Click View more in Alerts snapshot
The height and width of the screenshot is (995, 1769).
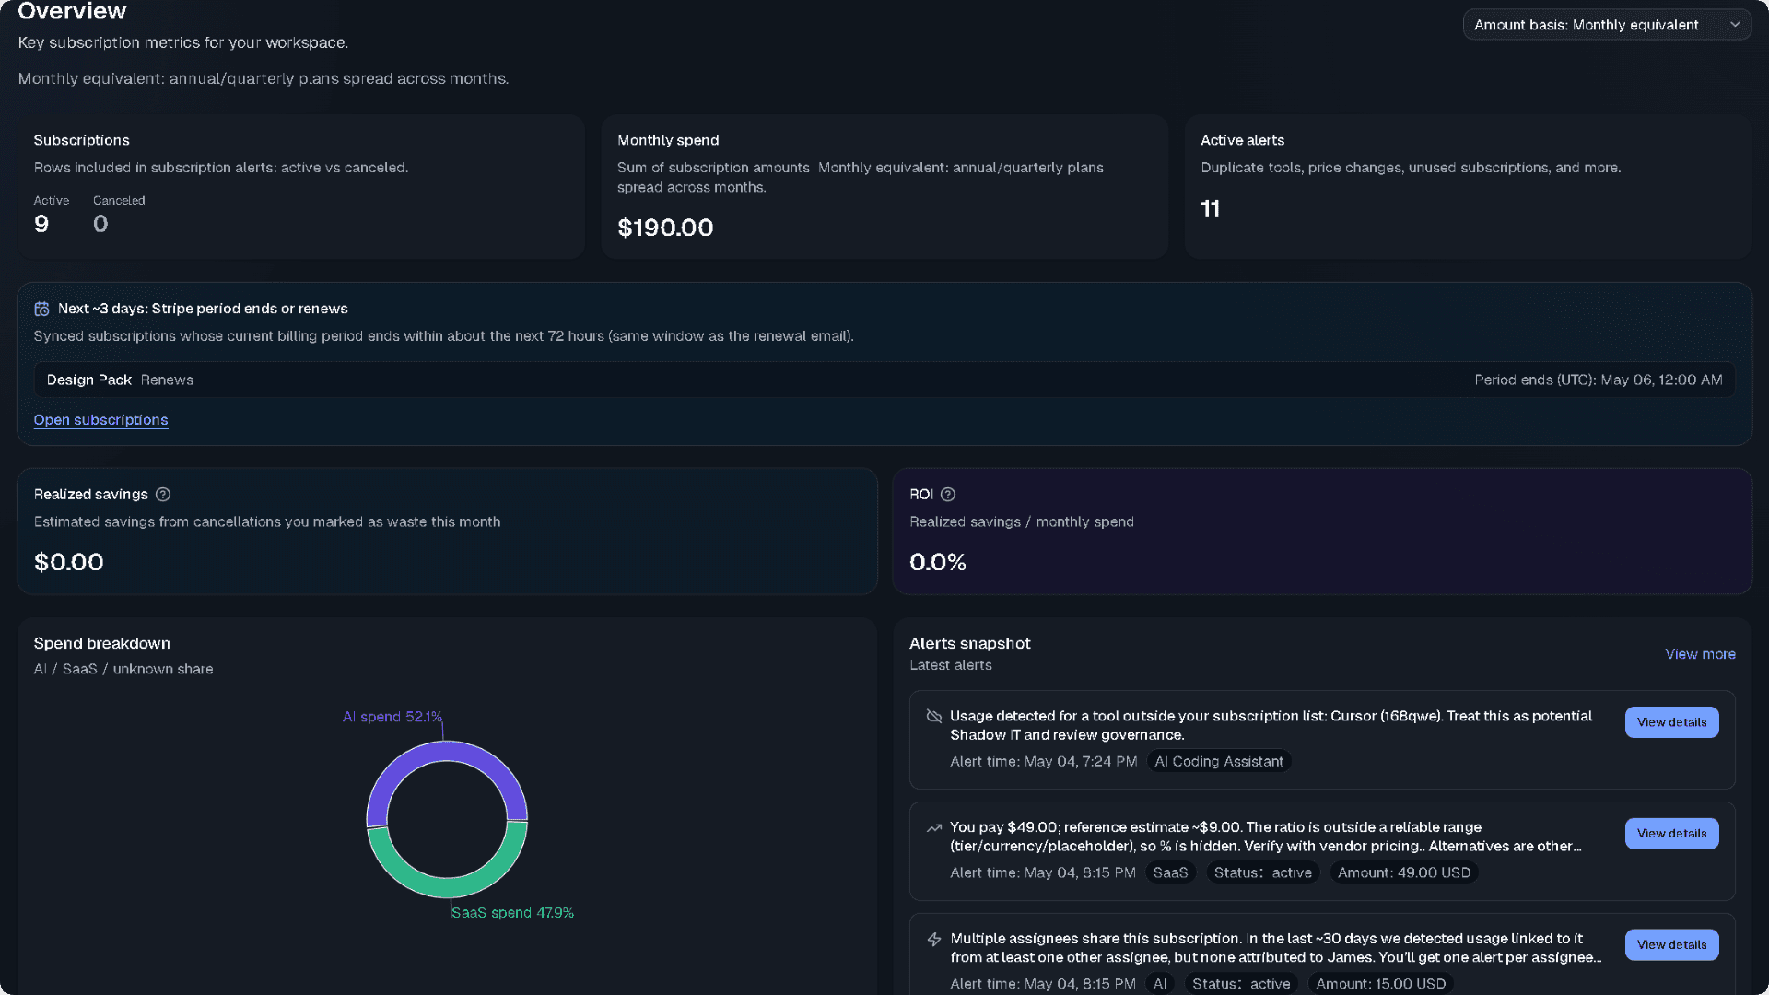coord(1700,654)
